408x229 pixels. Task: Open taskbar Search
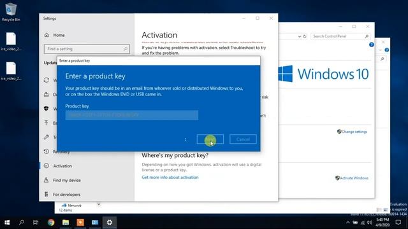tap(22, 223)
